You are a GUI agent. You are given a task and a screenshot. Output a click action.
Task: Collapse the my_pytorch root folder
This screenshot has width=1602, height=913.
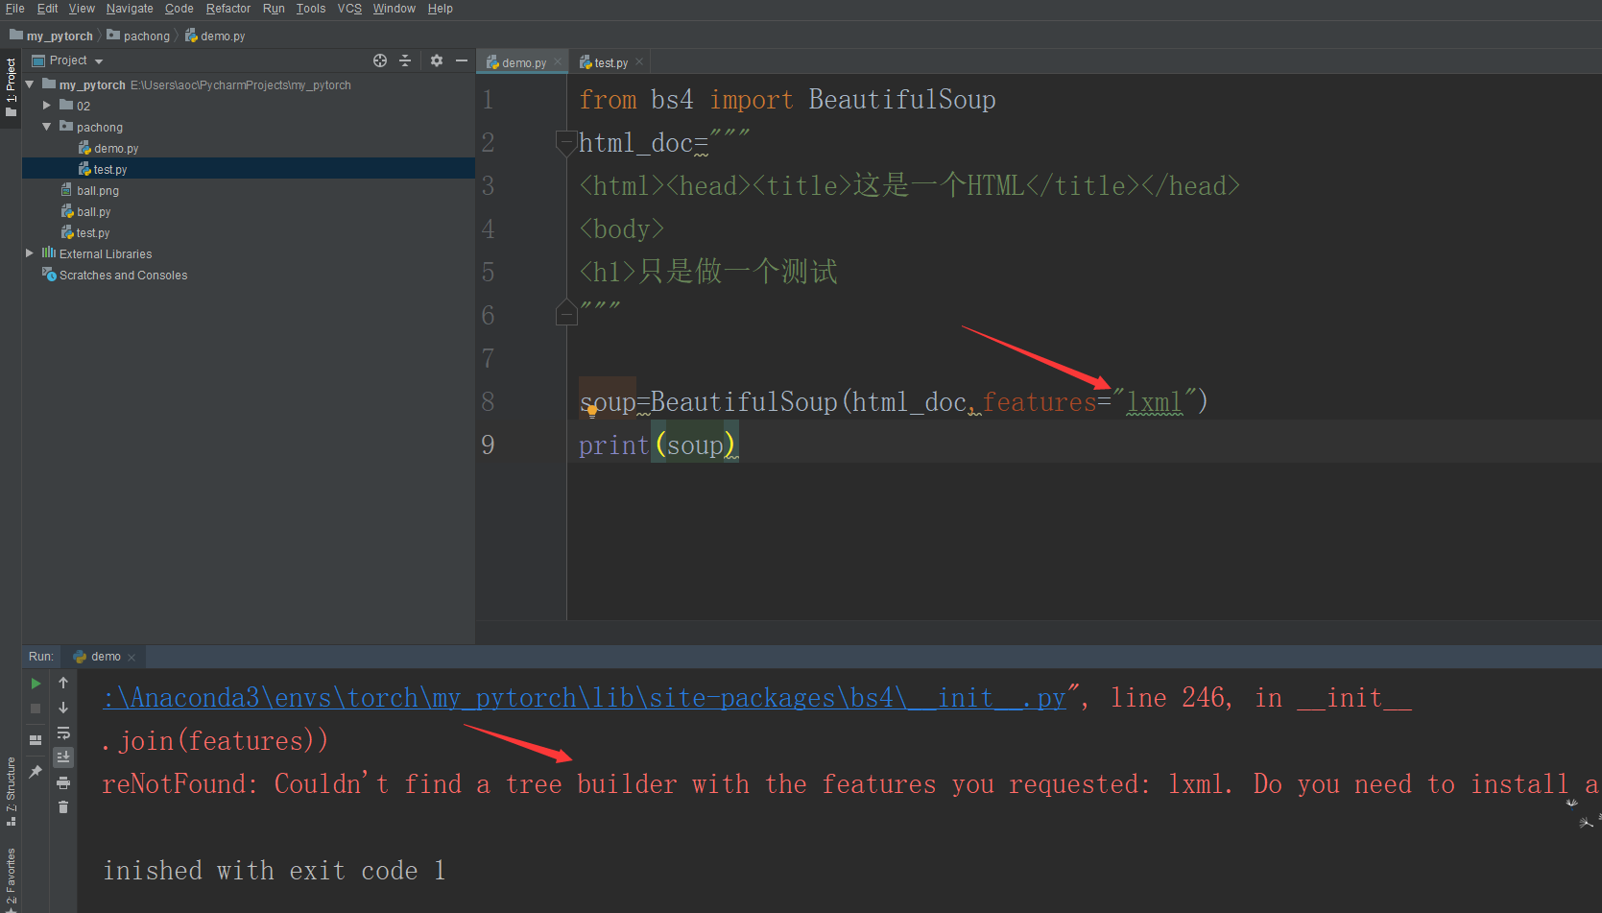tap(30, 84)
